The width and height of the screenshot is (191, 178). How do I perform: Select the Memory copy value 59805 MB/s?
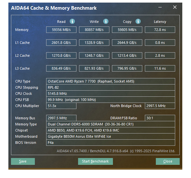coord(127,30)
